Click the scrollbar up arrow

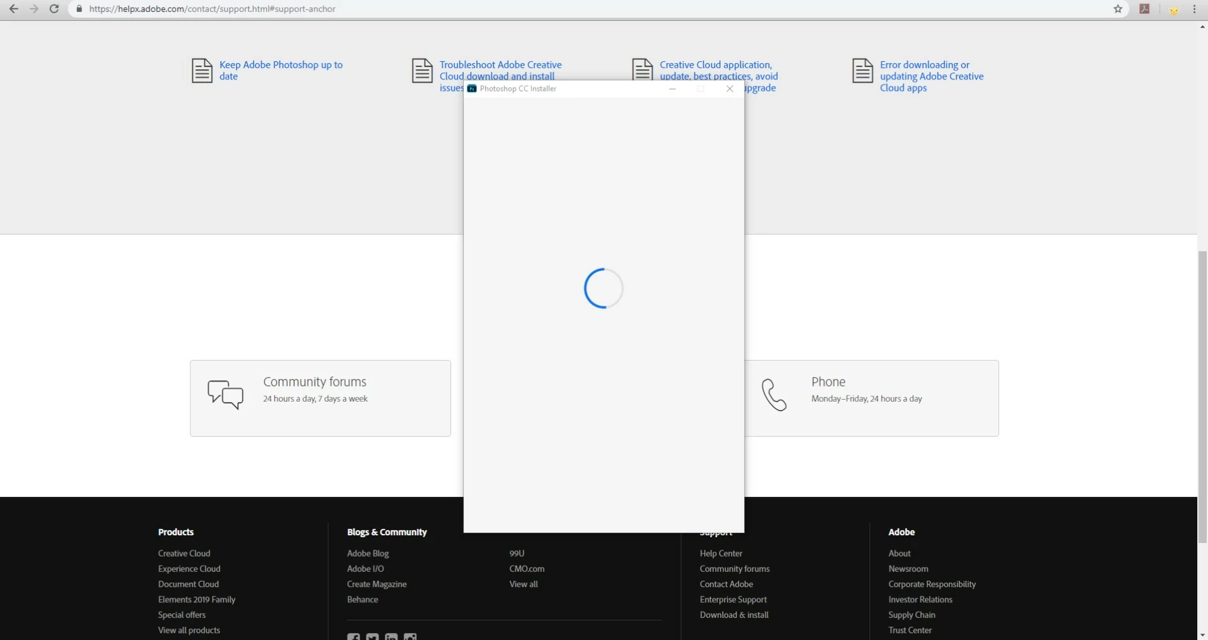coord(1202,26)
